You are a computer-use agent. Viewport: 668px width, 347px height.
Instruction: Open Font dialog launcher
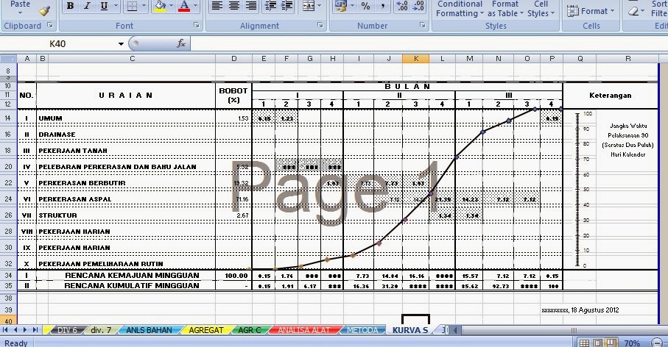tap(197, 26)
